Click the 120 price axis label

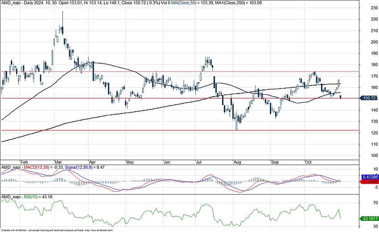point(374,133)
